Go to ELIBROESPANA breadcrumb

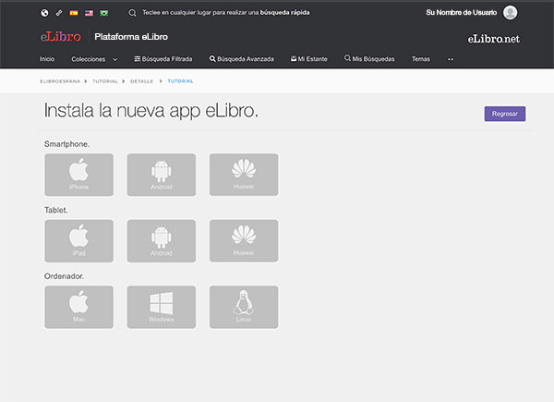pyautogui.click(x=60, y=81)
